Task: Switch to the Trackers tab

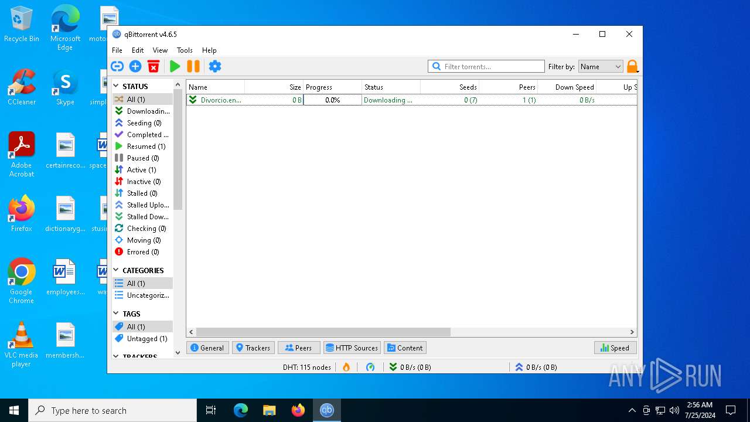Action: (253, 348)
